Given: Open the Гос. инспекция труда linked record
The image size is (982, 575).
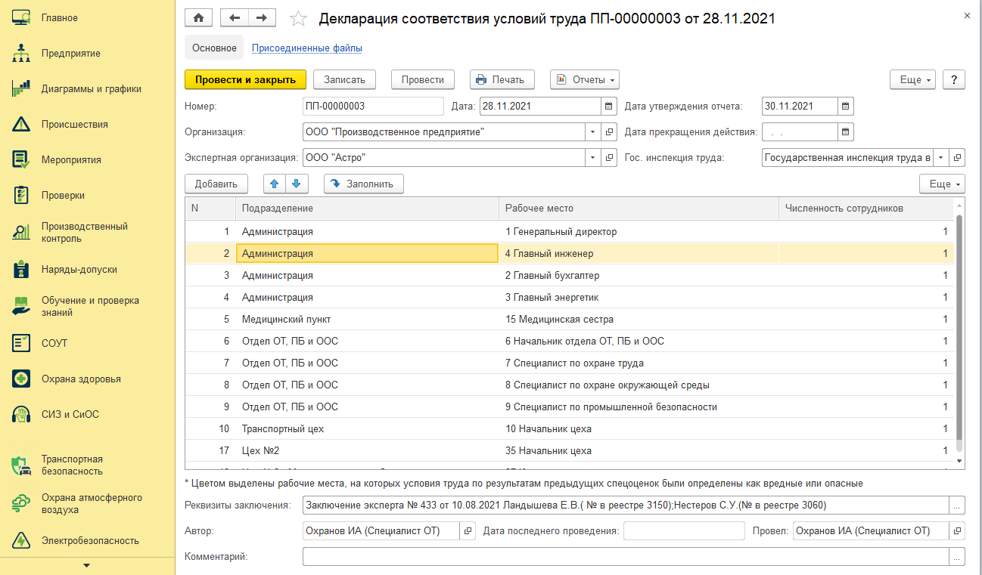Looking at the screenshot, I should click(x=958, y=158).
